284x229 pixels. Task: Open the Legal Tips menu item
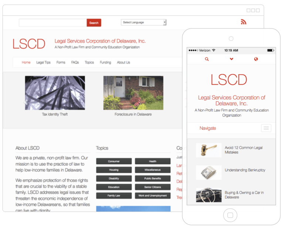tap(43, 62)
